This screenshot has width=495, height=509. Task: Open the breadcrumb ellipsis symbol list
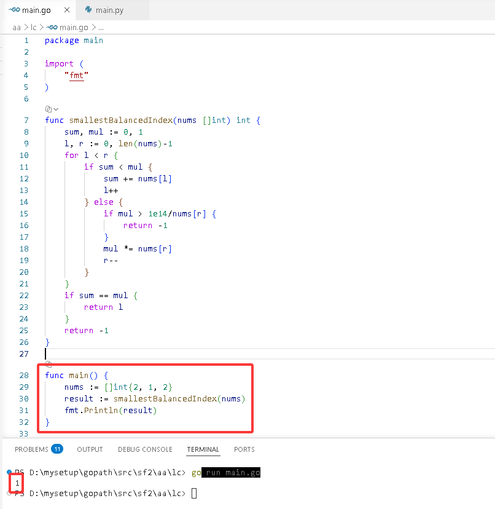(101, 28)
